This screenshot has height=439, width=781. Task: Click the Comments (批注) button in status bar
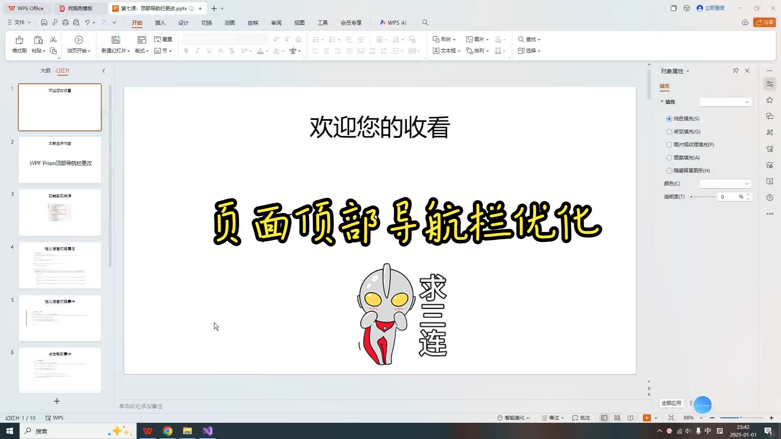click(581, 418)
